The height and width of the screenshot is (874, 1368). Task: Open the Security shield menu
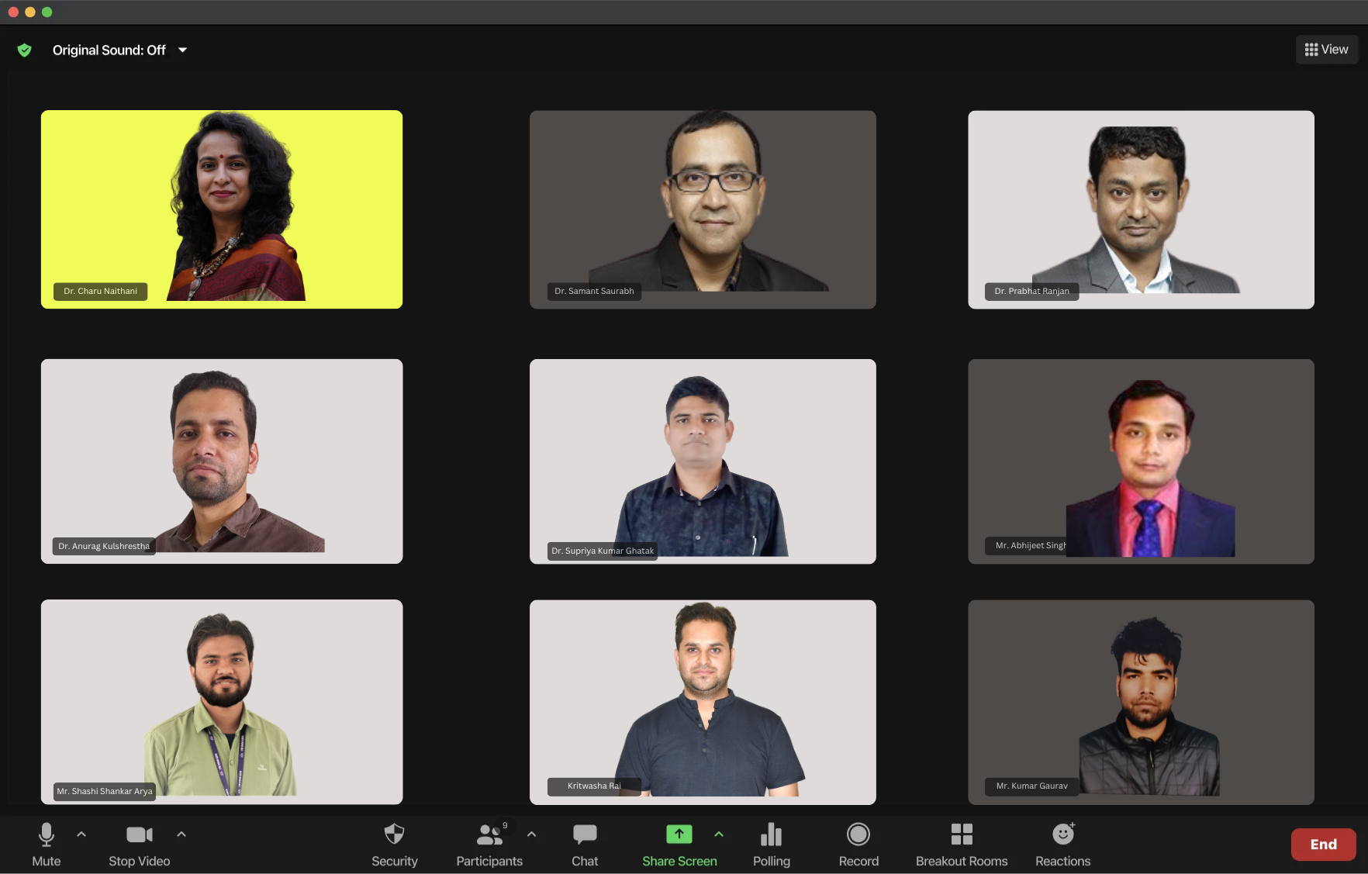(394, 844)
